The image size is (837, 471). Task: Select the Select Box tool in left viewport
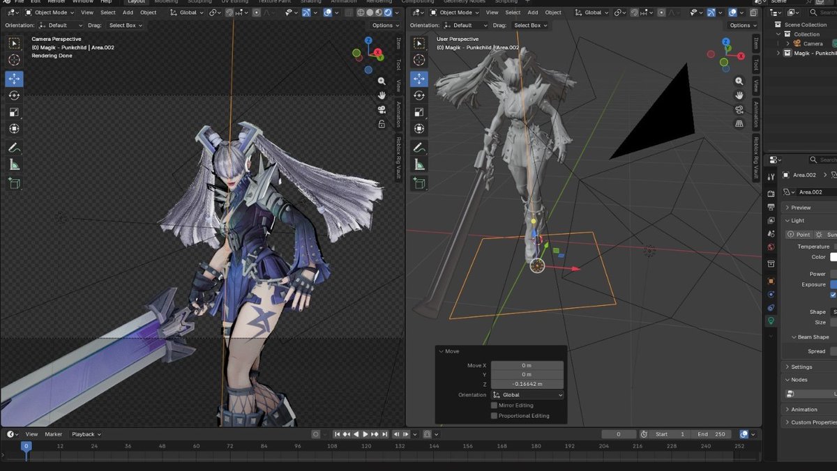point(14,43)
